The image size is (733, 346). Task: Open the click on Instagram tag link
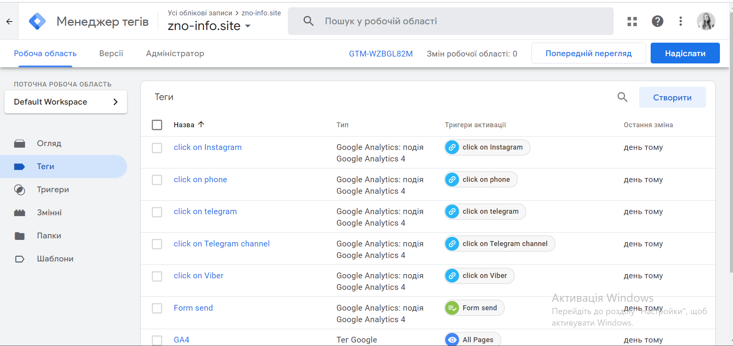tap(208, 147)
